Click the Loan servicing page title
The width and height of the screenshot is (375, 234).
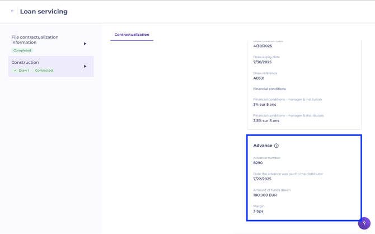pyautogui.click(x=44, y=11)
